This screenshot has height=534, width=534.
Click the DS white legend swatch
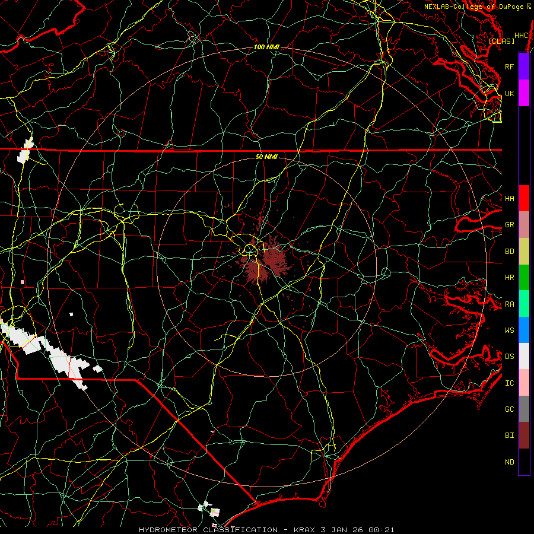coord(524,356)
